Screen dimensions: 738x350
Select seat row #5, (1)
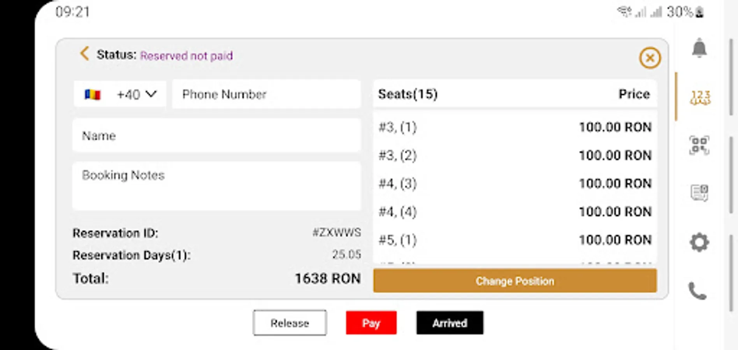coord(515,240)
